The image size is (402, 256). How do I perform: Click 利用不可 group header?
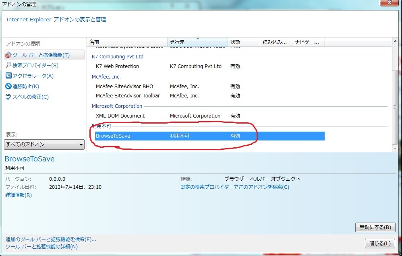(x=102, y=126)
